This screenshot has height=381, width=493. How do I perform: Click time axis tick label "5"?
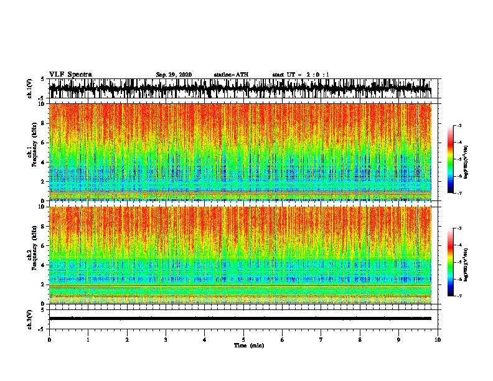[243, 340]
